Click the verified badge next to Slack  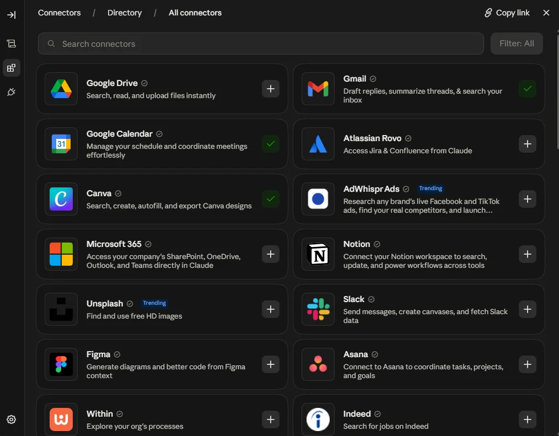click(x=371, y=299)
